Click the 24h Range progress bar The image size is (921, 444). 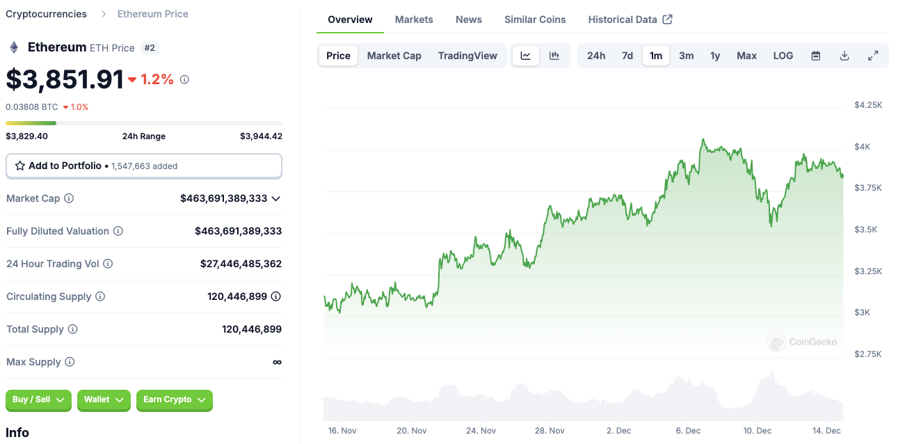(x=144, y=123)
